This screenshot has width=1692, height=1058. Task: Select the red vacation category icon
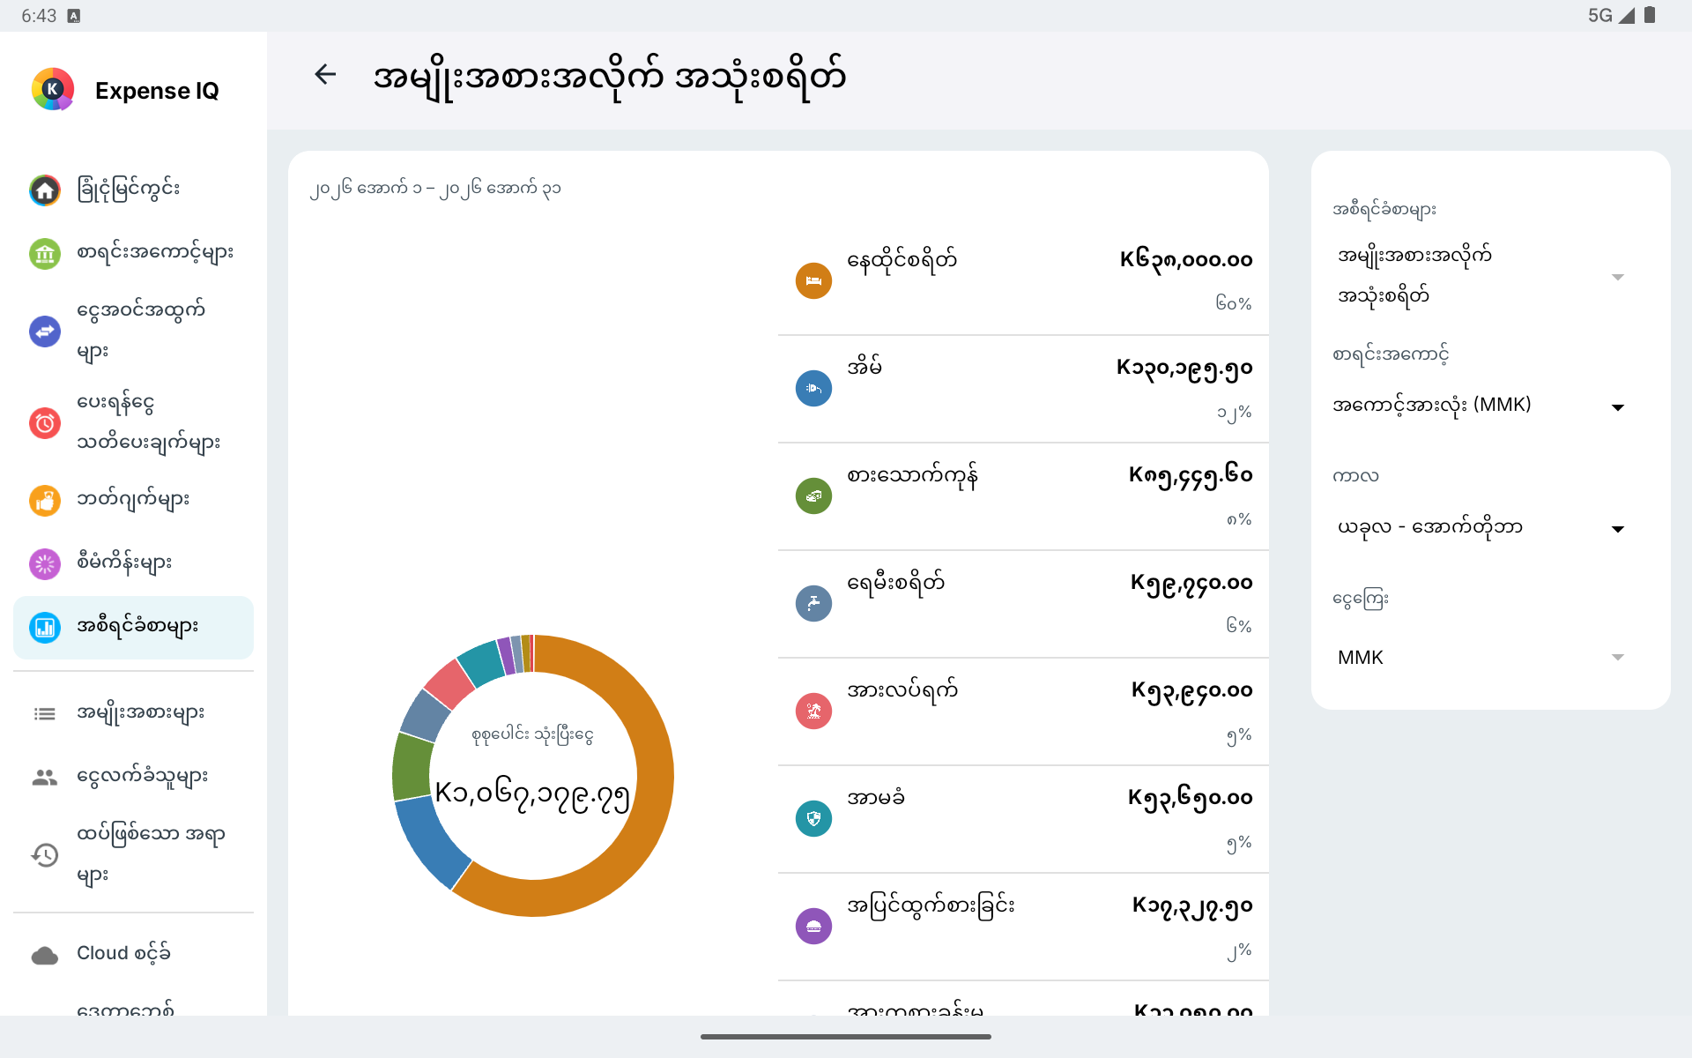(x=813, y=712)
